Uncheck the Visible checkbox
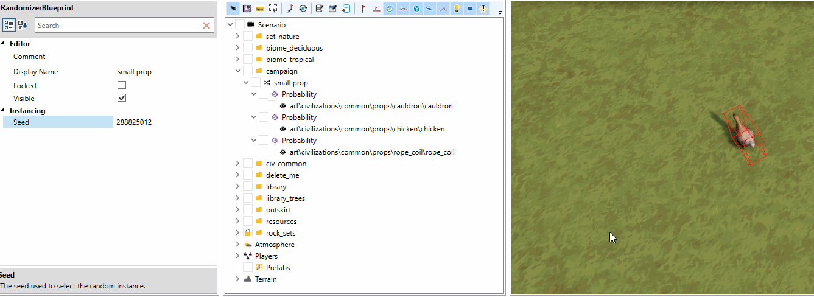The width and height of the screenshot is (814, 297). tap(122, 98)
